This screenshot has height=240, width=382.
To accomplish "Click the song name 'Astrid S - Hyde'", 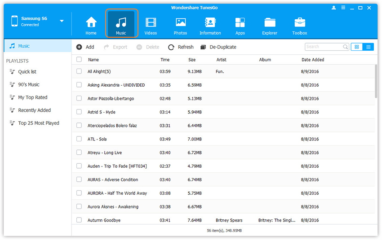I will [102, 112].
